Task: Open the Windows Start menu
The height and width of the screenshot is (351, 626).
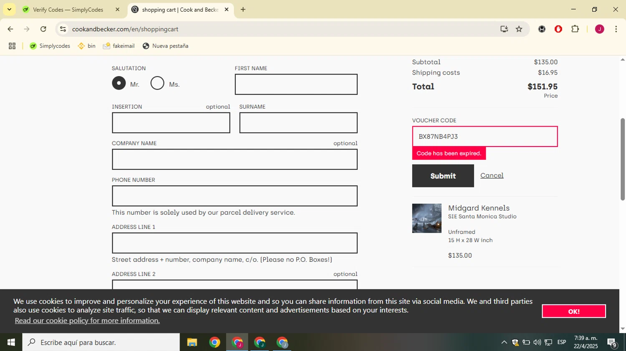Action: [11, 342]
